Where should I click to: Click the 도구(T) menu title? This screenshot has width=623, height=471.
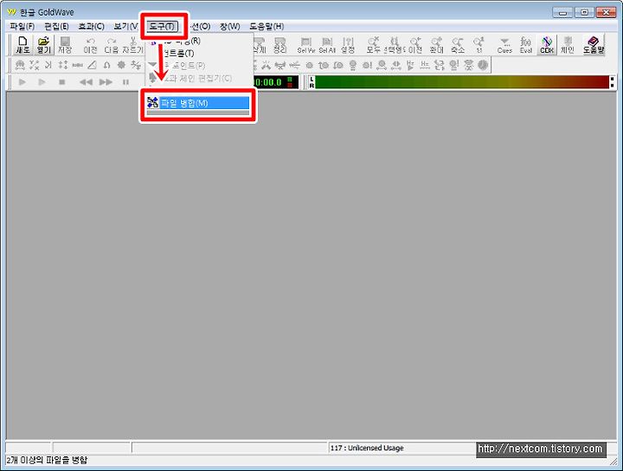coord(162,26)
